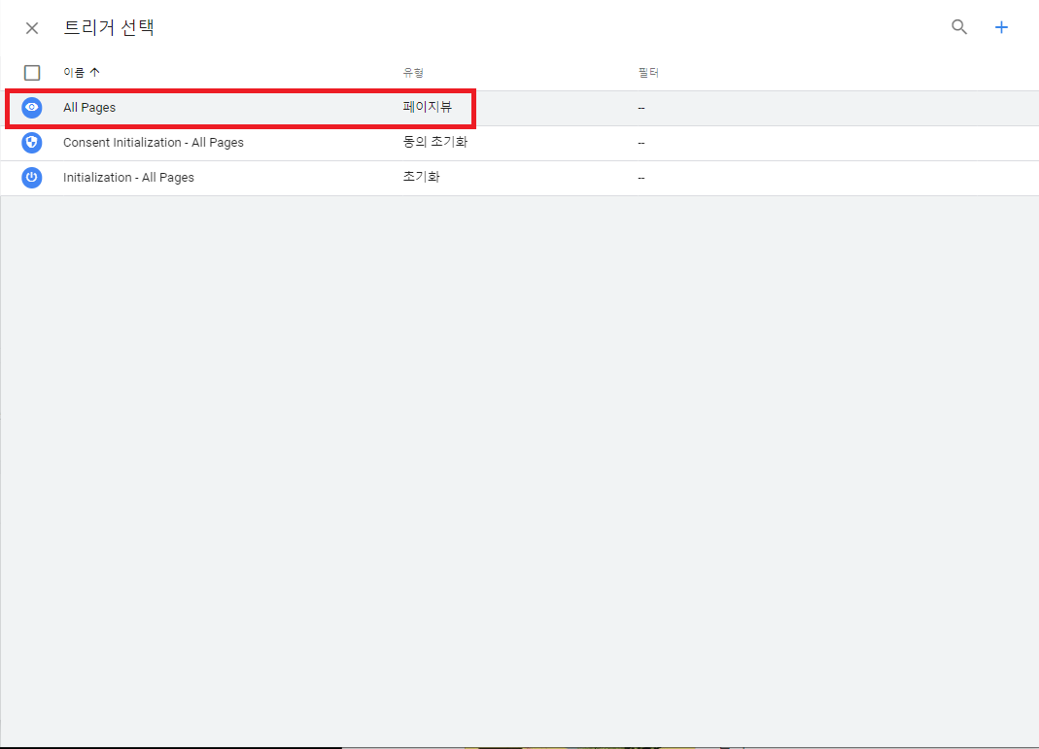The image size is (1039, 749).
Task: Sort by 이름 column header
Action: 81,72
